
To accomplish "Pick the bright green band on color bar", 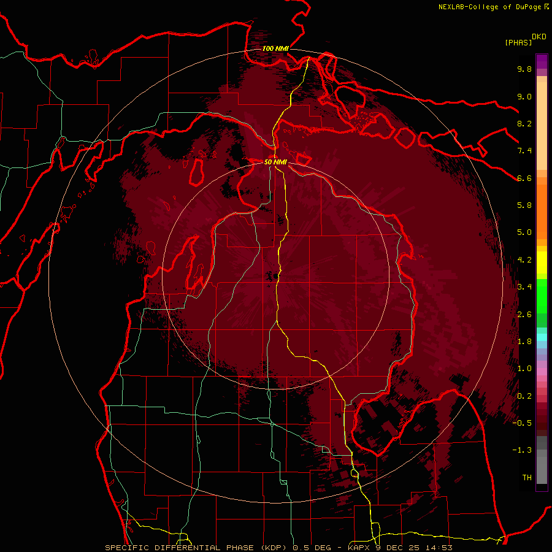I will (x=542, y=296).
